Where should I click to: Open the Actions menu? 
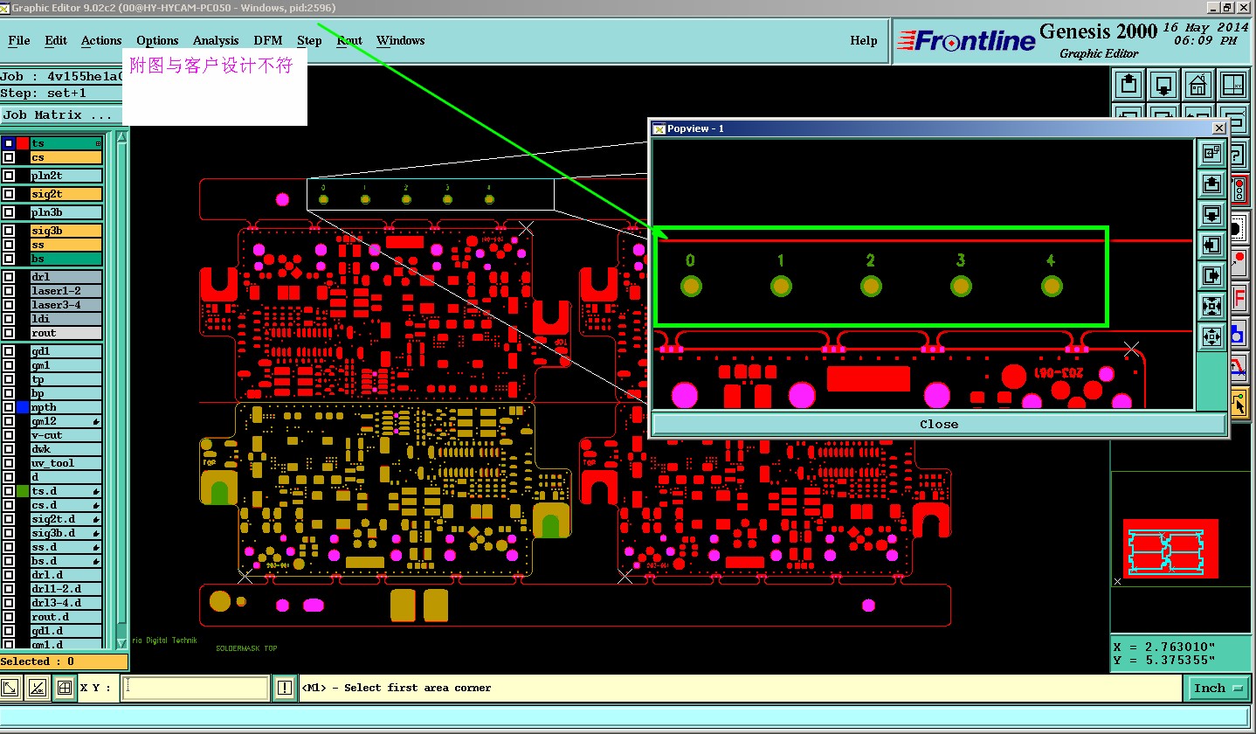(x=101, y=40)
